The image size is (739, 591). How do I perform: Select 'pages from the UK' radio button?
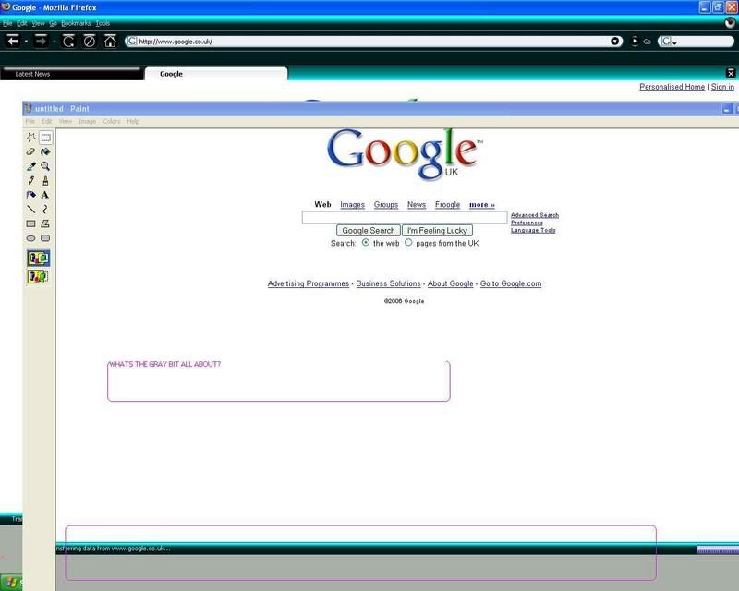408,242
